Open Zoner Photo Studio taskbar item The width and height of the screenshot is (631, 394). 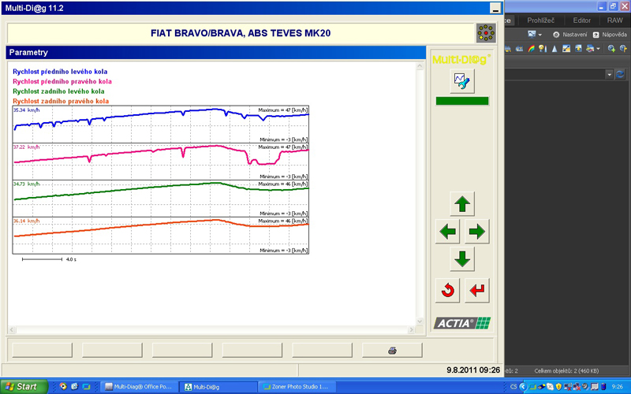pyautogui.click(x=297, y=387)
